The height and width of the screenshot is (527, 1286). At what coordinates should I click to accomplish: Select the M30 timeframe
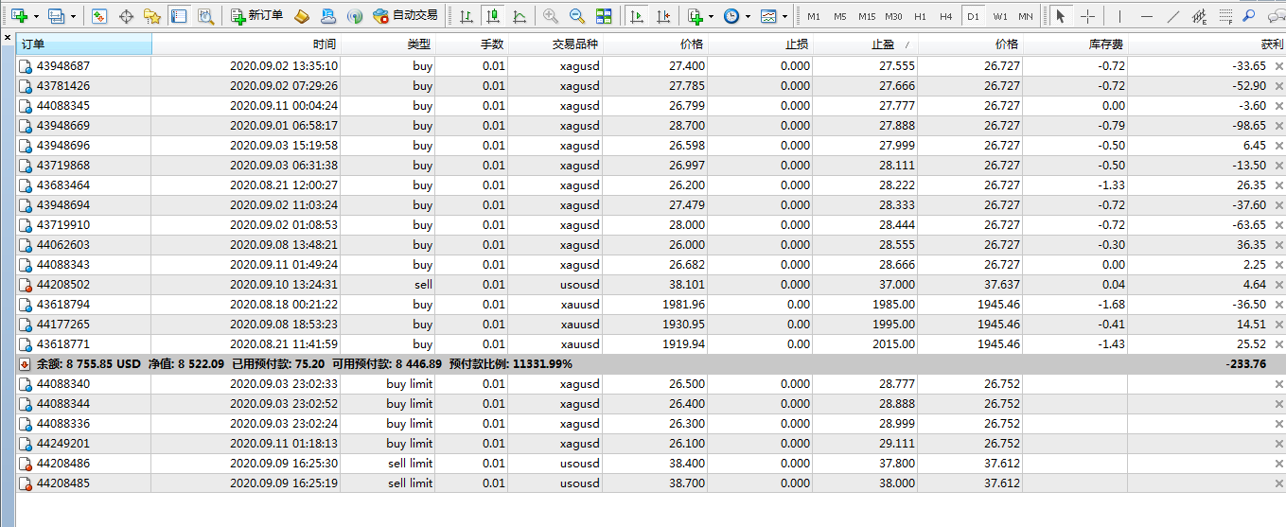tap(893, 16)
